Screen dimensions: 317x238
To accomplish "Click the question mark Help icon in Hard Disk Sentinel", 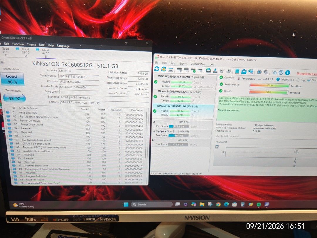I will pos(281,73).
